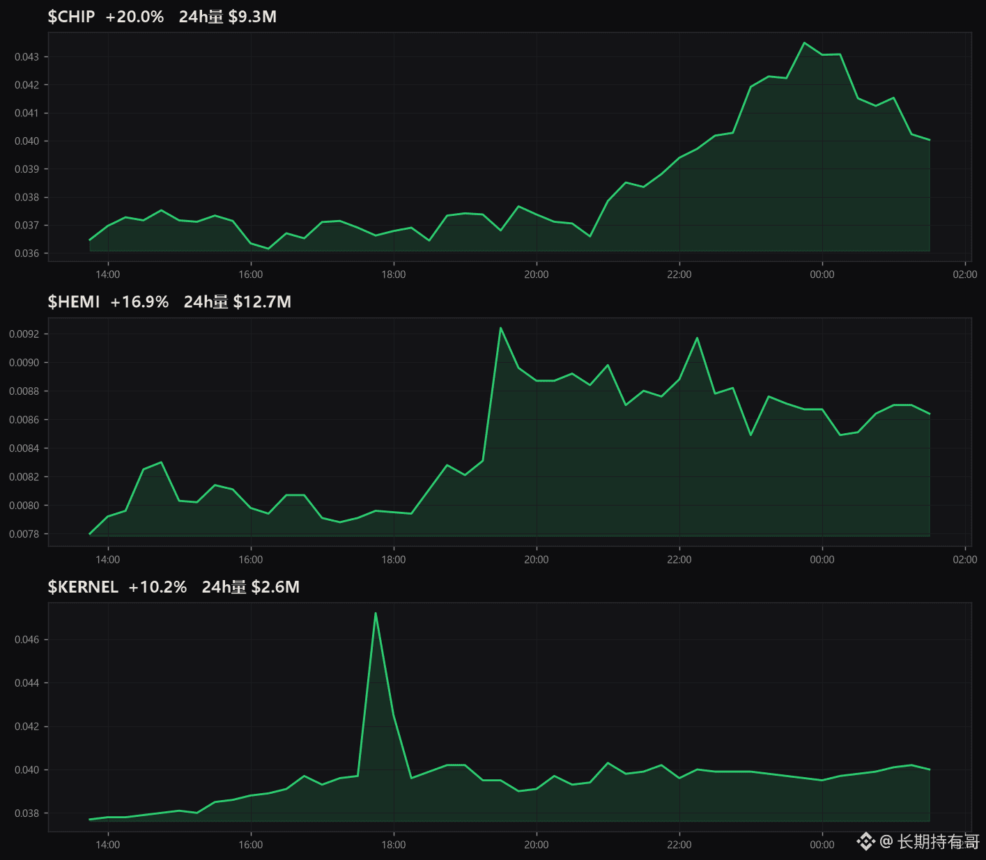Click the 0.040 price label on CHIP chart
The height and width of the screenshot is (860, 986).
tap(26, 141)
